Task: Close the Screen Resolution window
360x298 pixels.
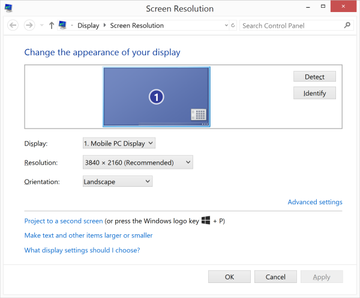Action: tap(343, 6)
